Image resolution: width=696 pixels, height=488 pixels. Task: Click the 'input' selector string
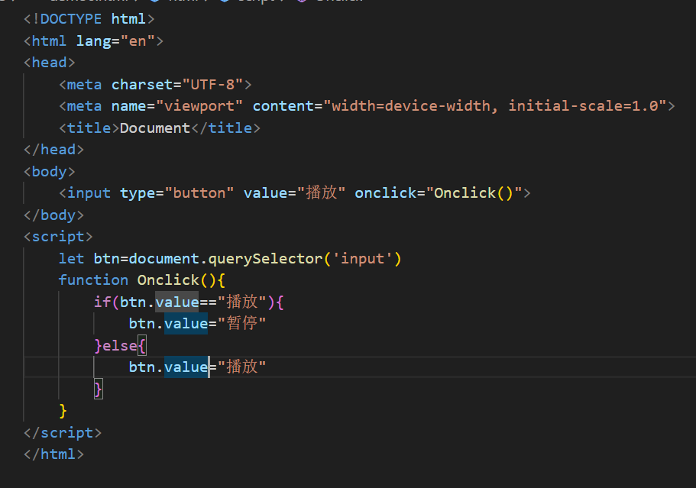363,259
